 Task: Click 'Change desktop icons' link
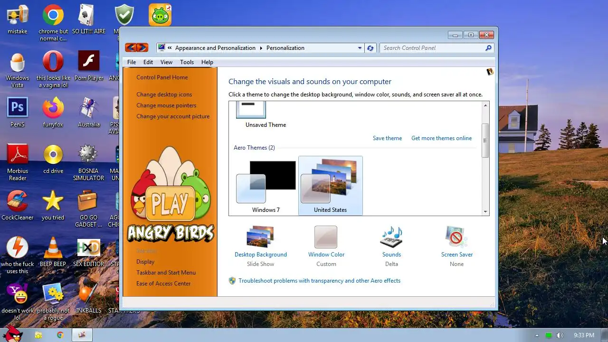coord(164,95)
